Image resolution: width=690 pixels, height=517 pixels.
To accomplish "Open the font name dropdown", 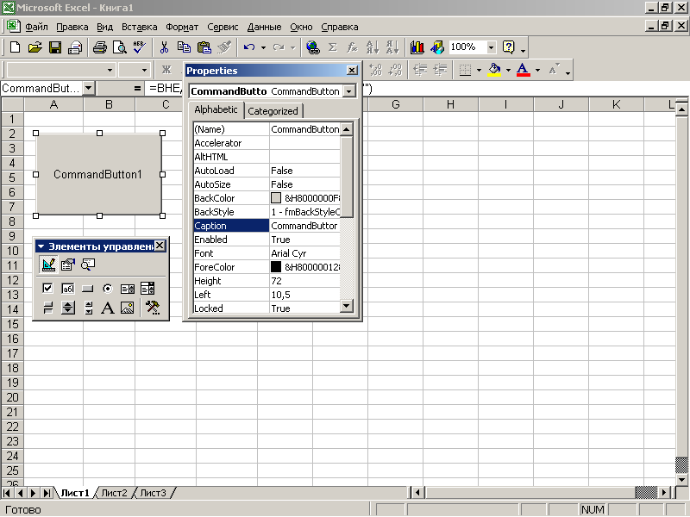I will point(110,70).
